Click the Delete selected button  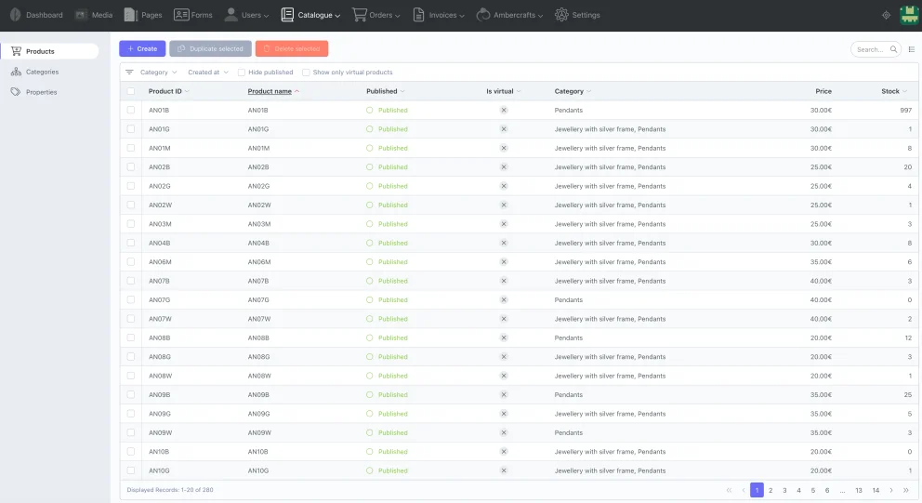[x=292, y=49]
